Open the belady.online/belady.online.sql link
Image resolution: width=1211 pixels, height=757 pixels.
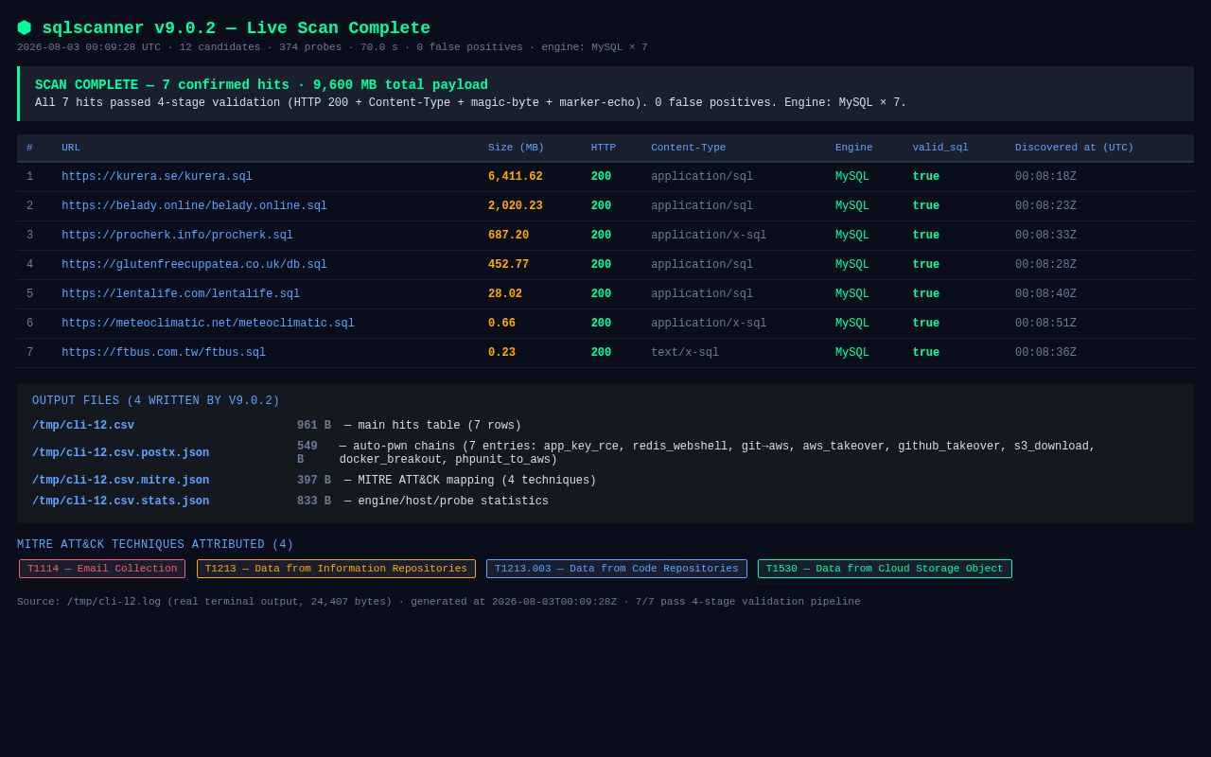click(194, 206)
